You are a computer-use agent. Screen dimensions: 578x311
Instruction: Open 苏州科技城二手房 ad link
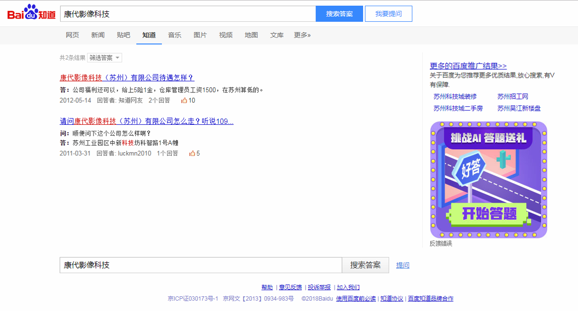458,109
